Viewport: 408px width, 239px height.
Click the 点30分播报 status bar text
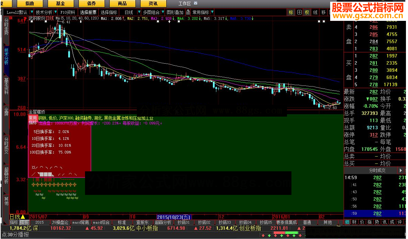pos(15,235)
